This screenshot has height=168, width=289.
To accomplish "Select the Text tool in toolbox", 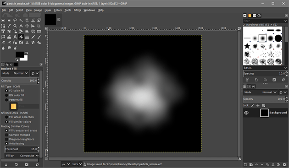I will point(15,37).
